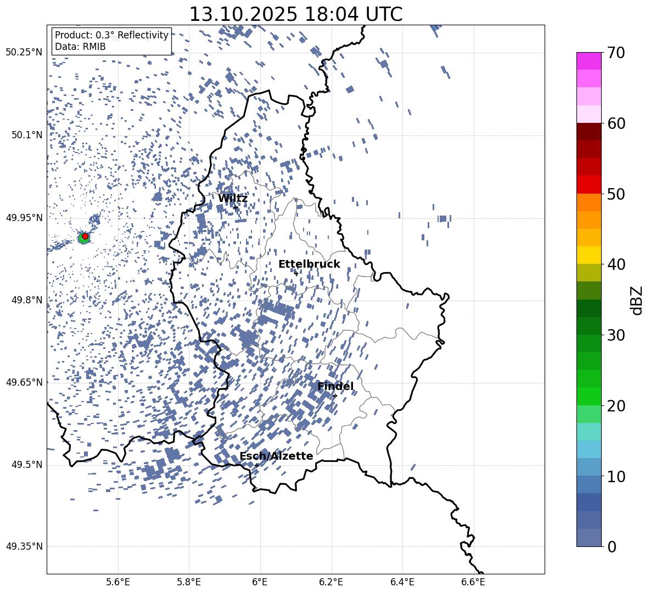Click the Ettelbruck station cross marker
The height and width of the screenshot is (593, 650).
[x=296, y=274]
